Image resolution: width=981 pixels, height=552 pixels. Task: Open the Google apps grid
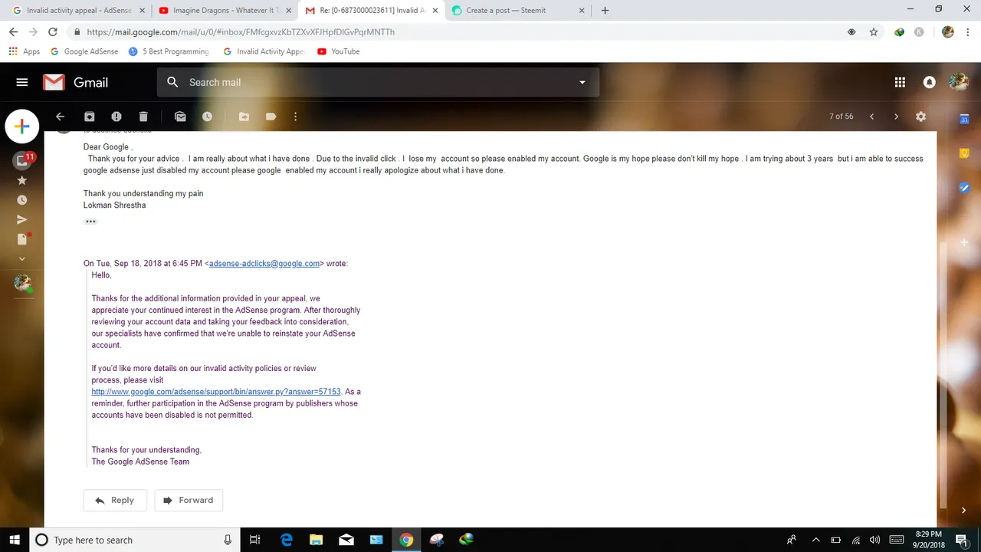[900, 82]
